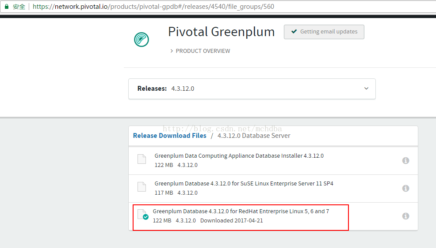
Task: Click the Downloaded 2017-04-21 text
Action: pyautogui.click(x=231, y=221)
